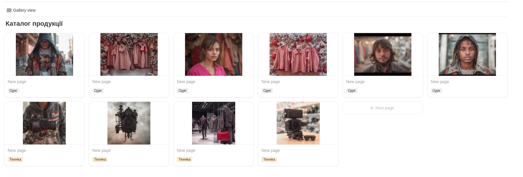Viewport: 523px width, 177px height.
Task: Click the bearded man portrait thumbnail
Action: [x=383, y=54]
